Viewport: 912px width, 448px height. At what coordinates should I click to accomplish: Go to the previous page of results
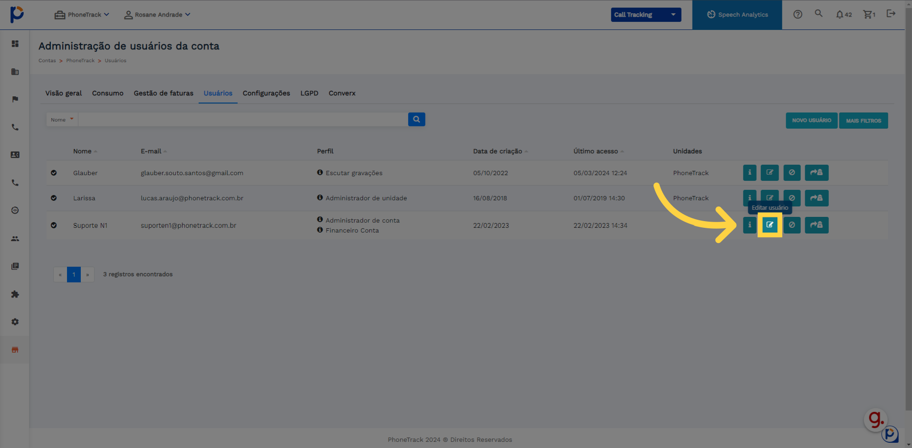point(60,274)
